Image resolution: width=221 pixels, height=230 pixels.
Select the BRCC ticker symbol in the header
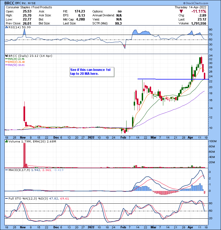tap(9, 3)
